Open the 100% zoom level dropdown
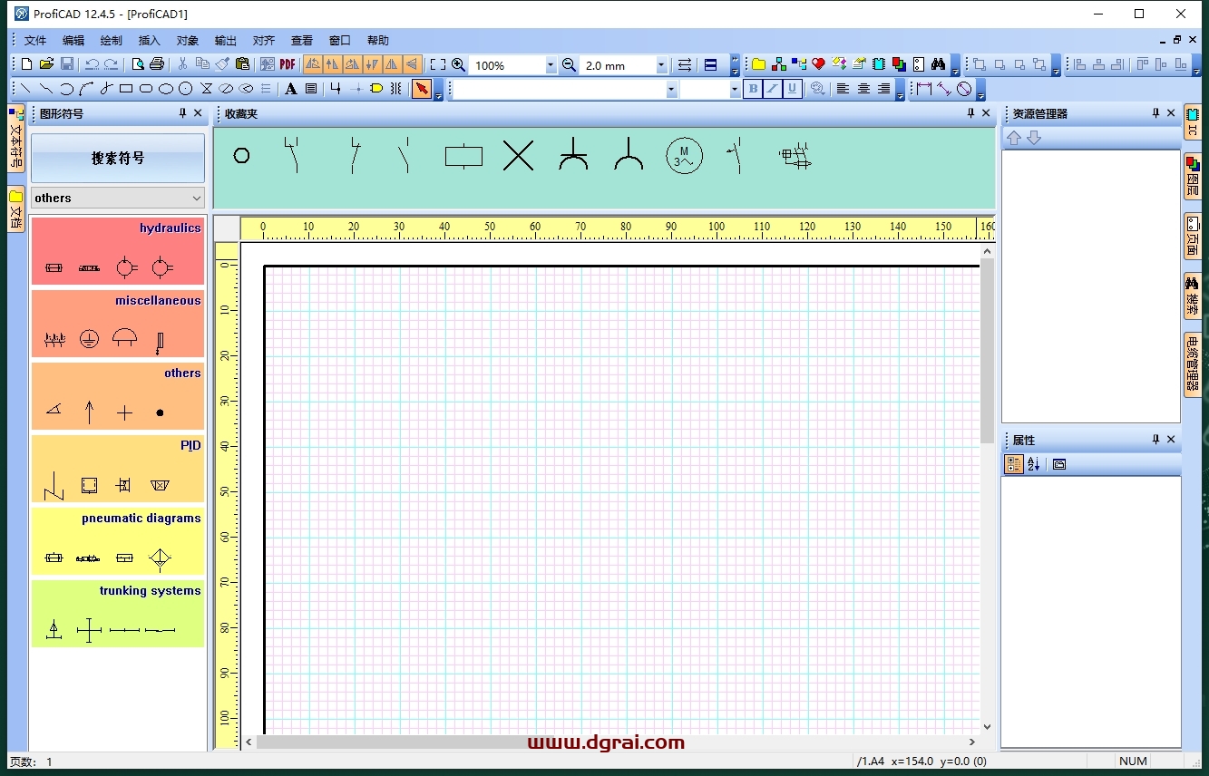1209x776 pixels. click(551, 65)
